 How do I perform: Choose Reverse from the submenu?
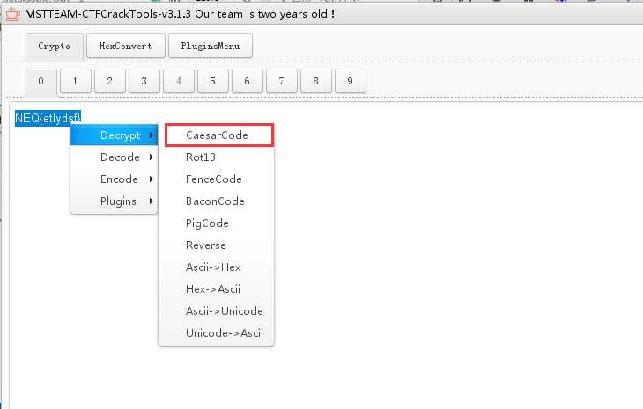click(x=217, y=245)
